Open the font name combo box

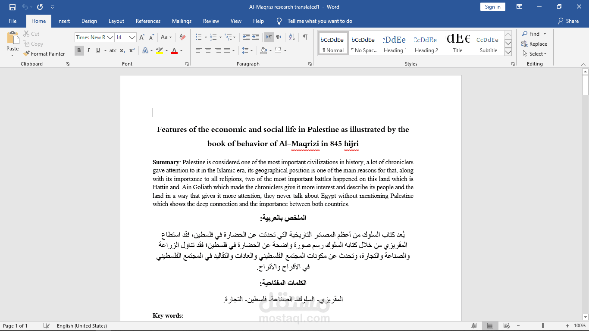click(x=94, y=37)
